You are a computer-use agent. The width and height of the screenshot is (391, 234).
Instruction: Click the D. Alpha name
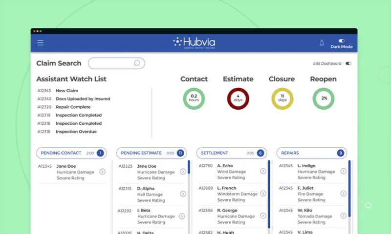pyautogui.click(x=146, y=189)
